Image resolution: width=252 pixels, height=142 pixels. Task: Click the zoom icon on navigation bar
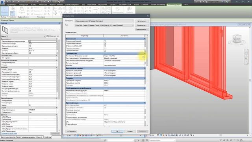coord(246,59)
